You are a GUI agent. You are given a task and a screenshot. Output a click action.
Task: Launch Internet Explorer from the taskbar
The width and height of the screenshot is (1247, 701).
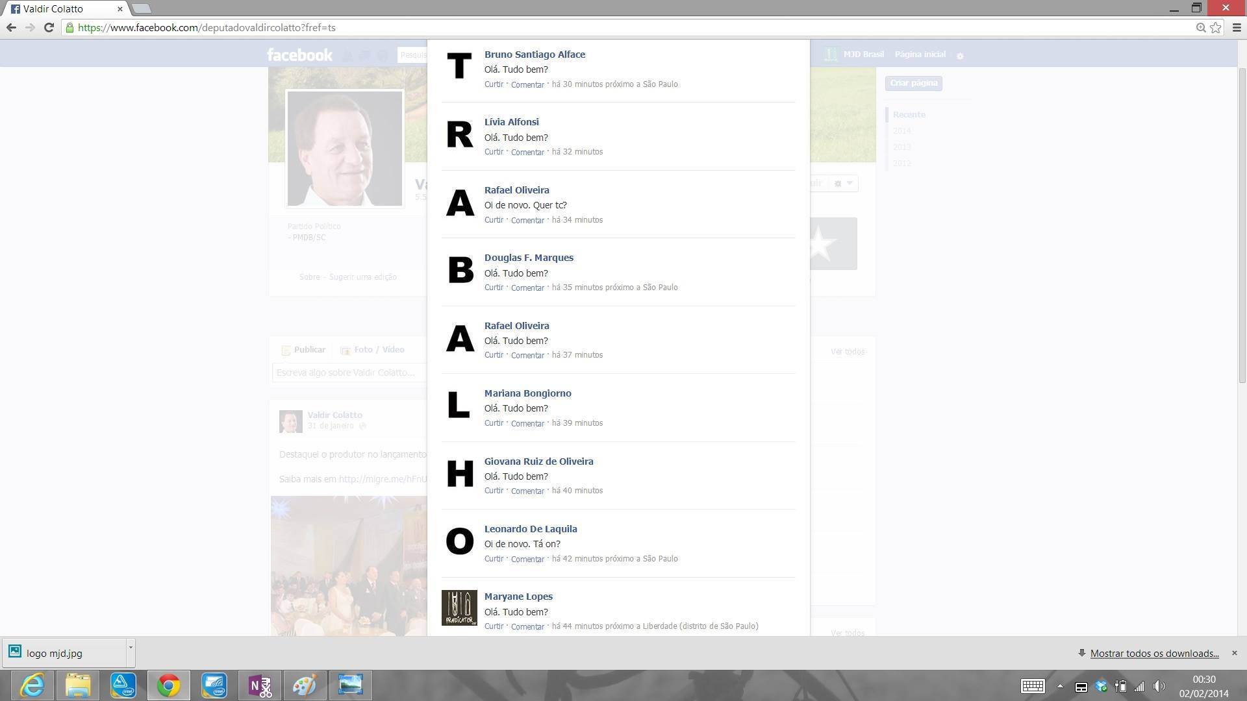[x=32, y=685]
